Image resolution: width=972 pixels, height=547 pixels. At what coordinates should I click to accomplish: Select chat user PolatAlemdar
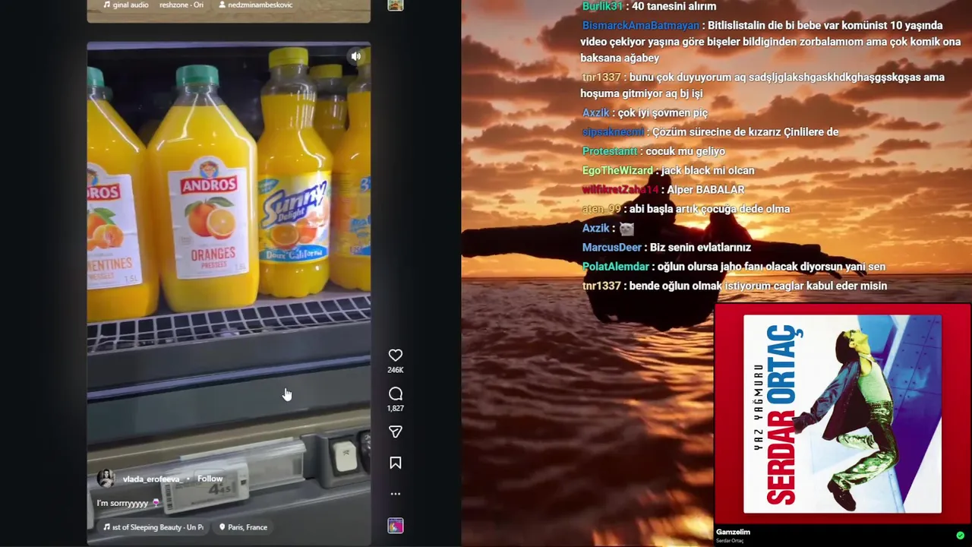(616, 267)
